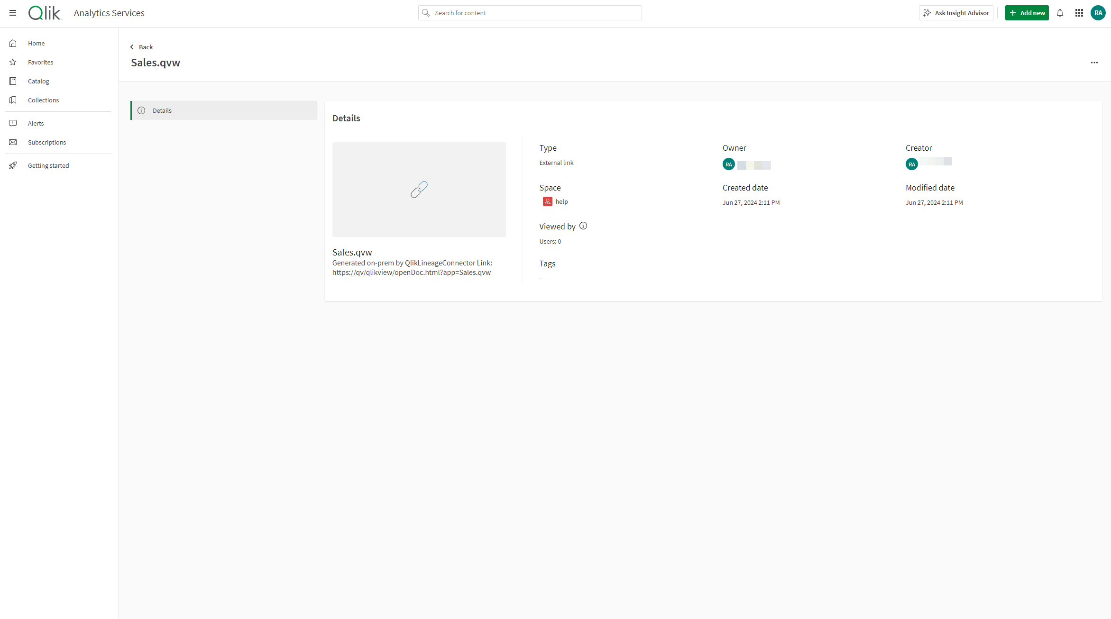The image size is (1111, 619).
Task: Open the Favorites section
Action: coord(41,62)
